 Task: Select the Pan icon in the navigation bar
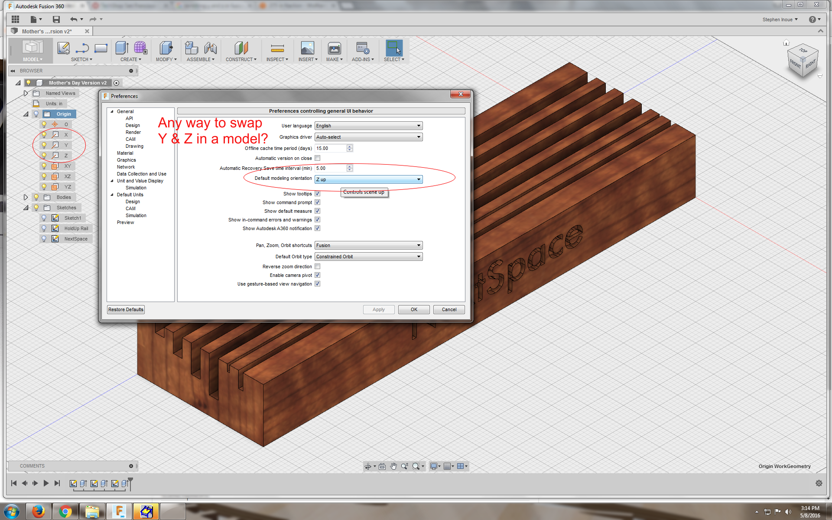click(393, 466)
